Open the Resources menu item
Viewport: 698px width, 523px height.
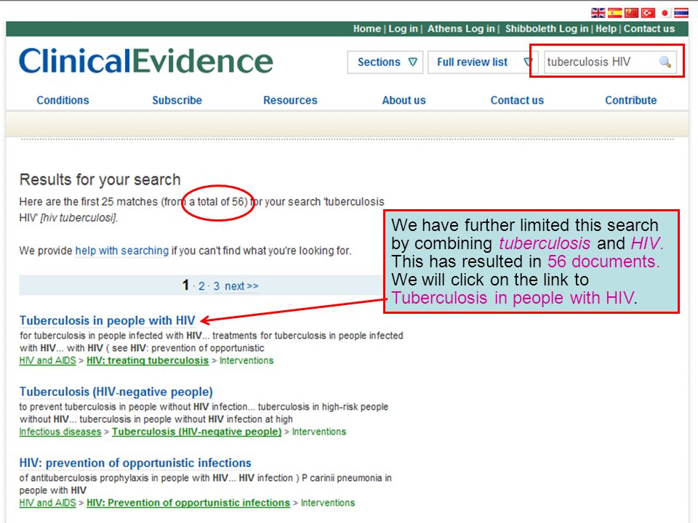290,100
